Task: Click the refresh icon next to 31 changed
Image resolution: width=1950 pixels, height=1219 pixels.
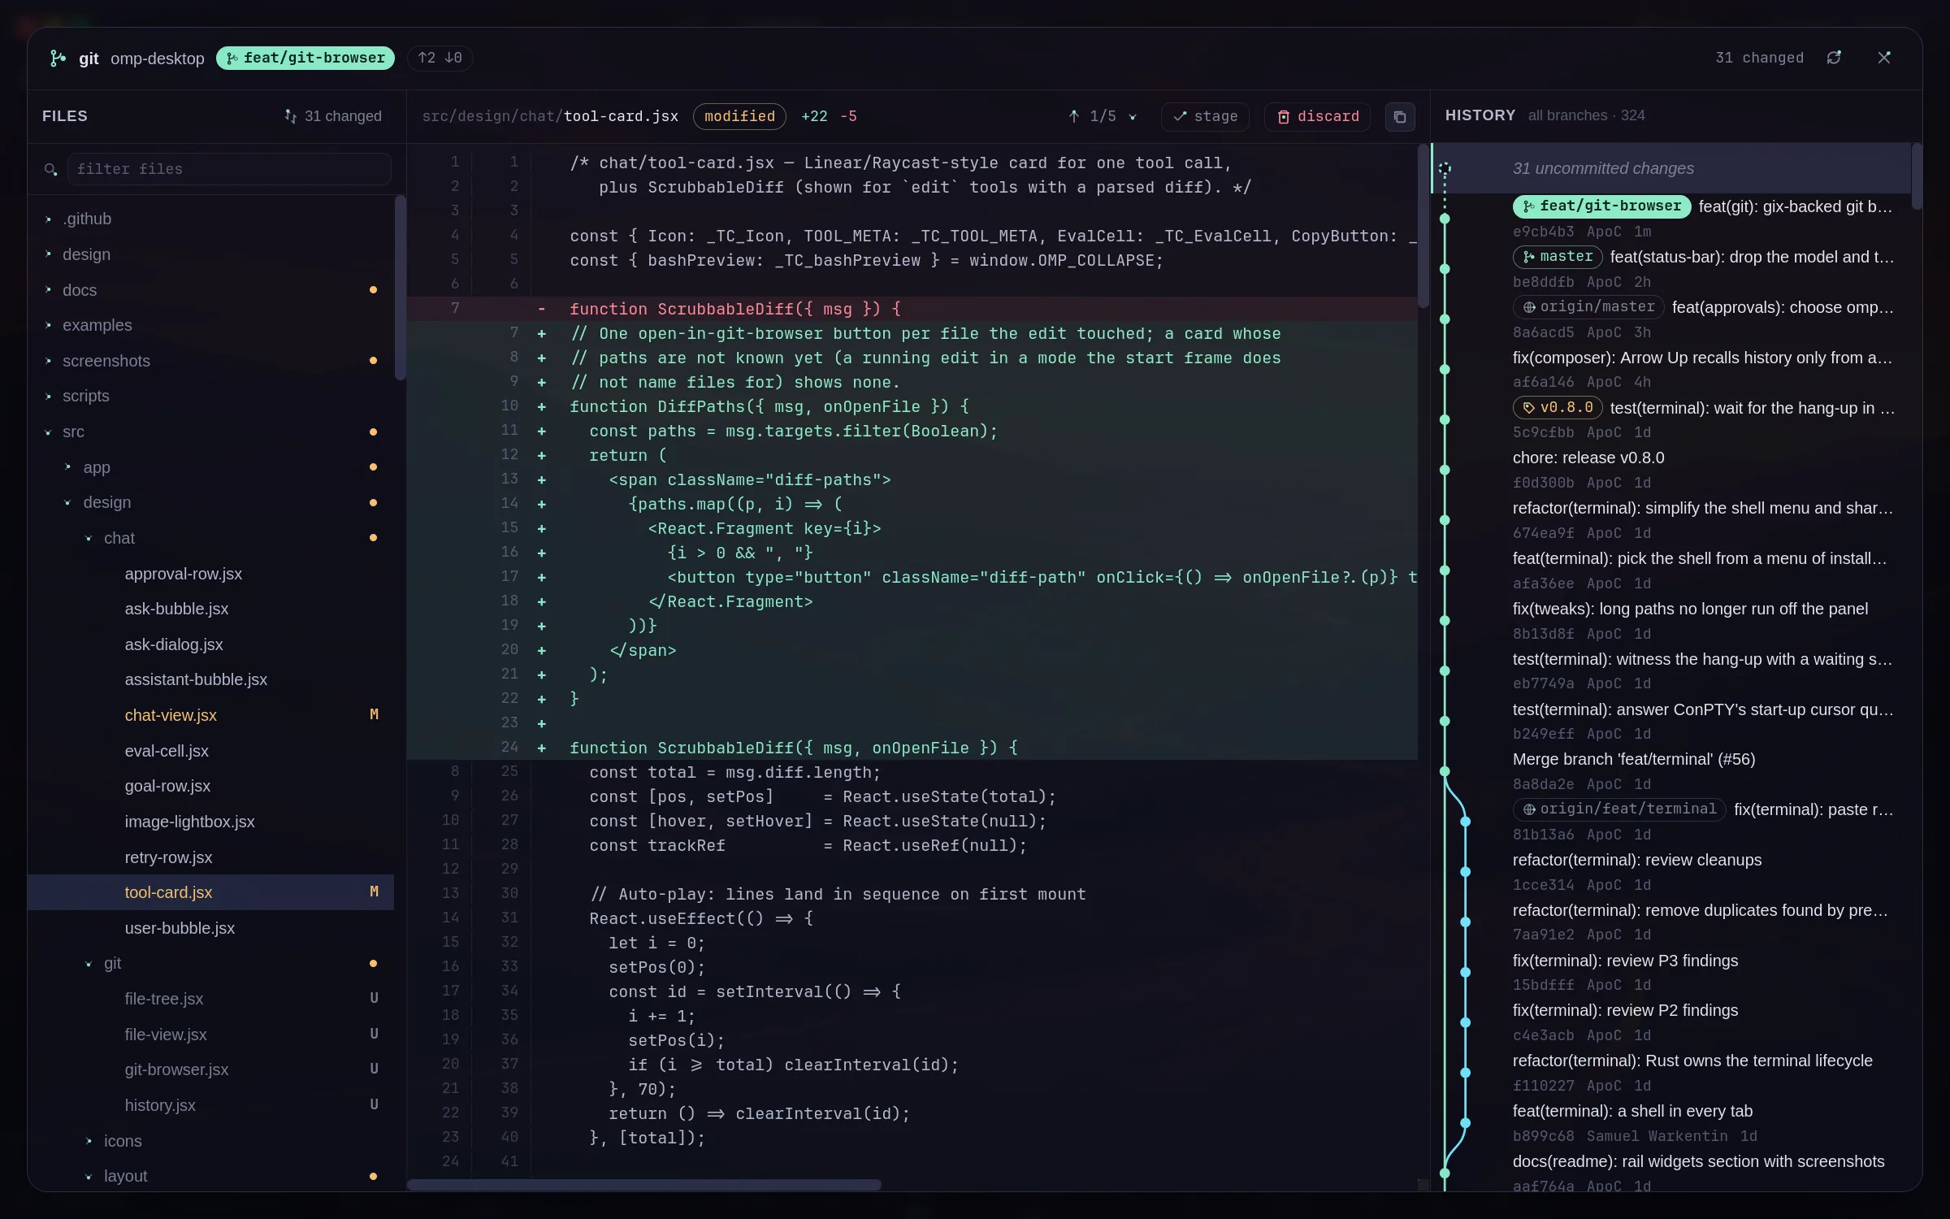Action: [1834, 58]
